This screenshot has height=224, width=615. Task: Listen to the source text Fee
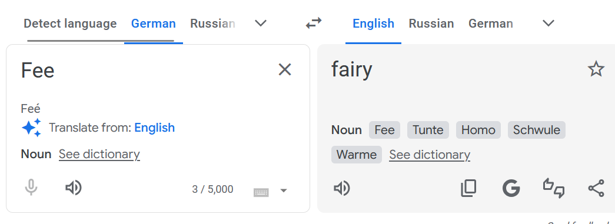click(x=74, y=188)
